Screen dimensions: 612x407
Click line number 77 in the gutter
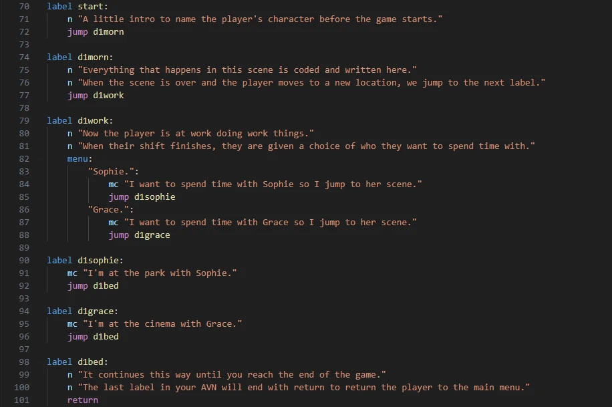pyautogui.click(x=24, y=95)
